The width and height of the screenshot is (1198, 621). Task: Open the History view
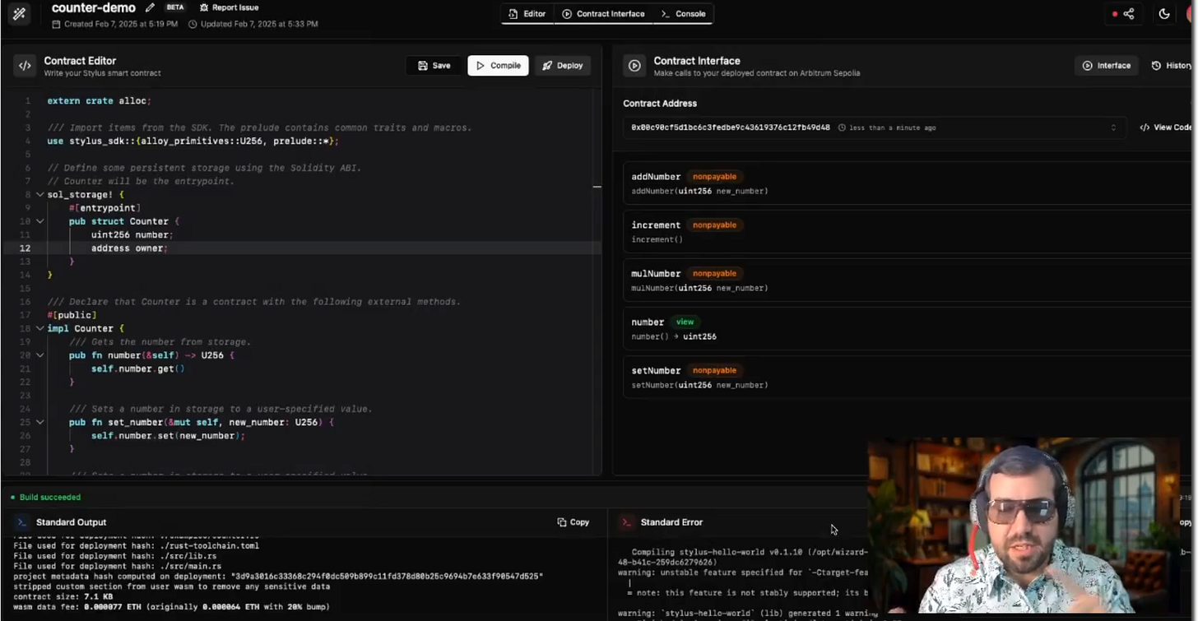pos(1172,66)
